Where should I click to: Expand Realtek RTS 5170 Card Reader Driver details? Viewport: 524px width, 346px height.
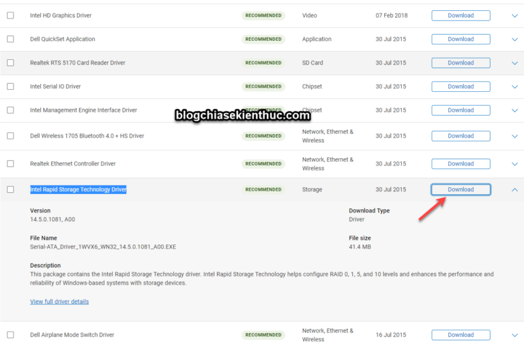coord(514,63)
